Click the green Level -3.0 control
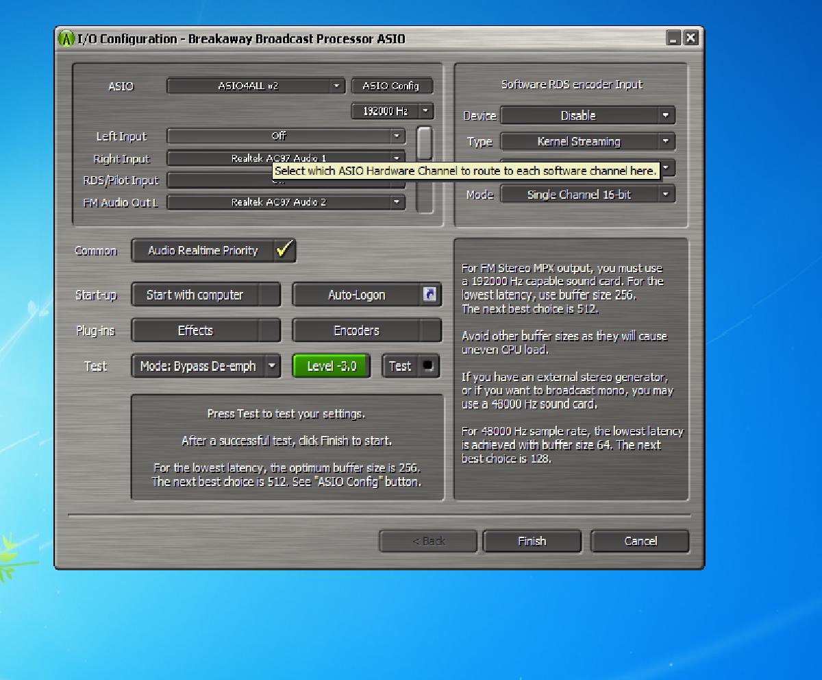 pos(331,366)
